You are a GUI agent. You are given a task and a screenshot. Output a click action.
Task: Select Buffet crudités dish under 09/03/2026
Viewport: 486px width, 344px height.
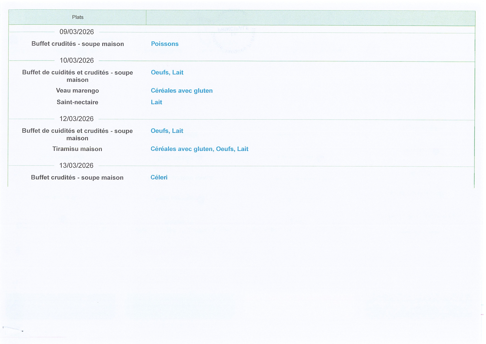pyautogui.click(x=78, y=44)
